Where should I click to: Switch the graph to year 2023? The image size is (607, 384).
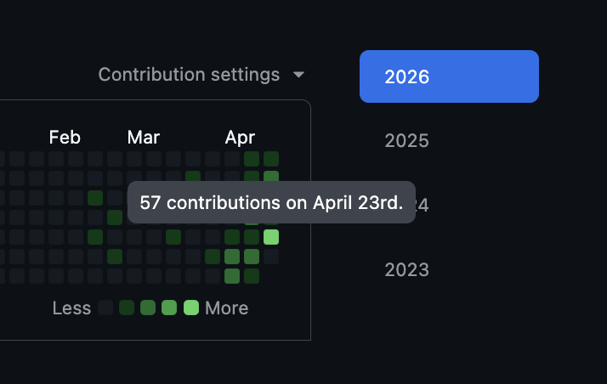(406, 269)
